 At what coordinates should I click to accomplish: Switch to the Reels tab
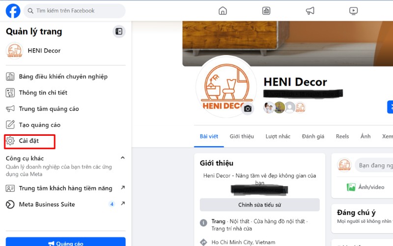[x=342, y=137]
